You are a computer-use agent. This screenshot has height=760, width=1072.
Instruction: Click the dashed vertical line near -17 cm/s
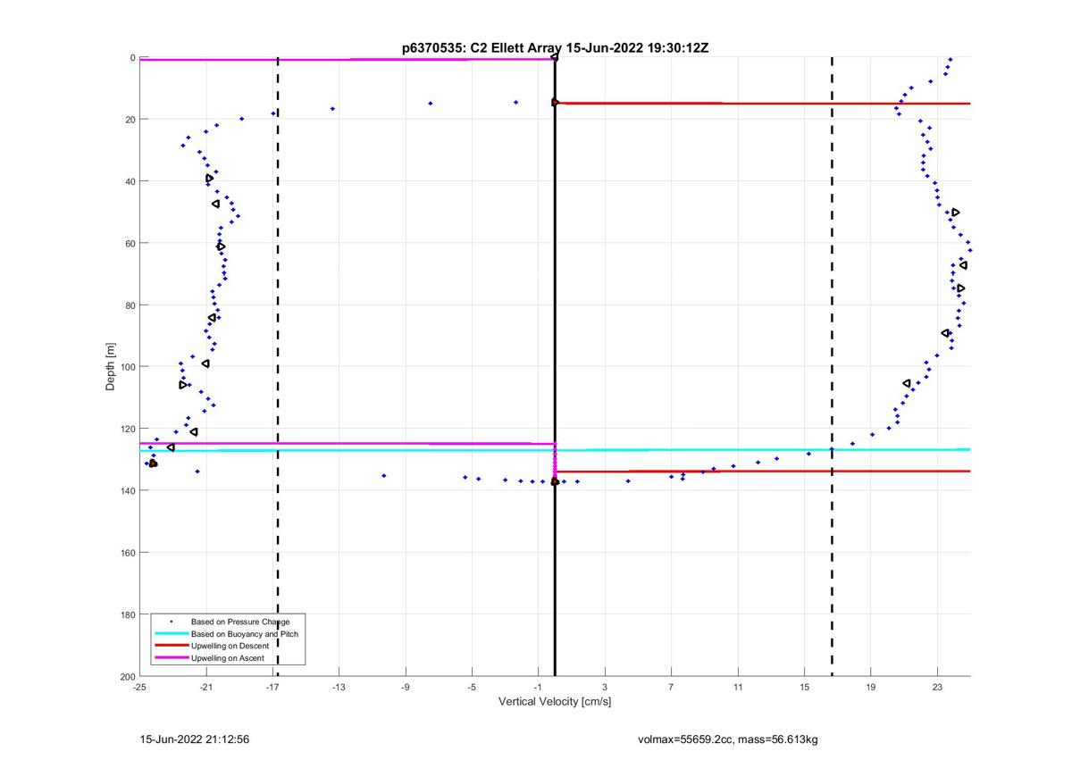pyautogui.click(x=277, y=366)
